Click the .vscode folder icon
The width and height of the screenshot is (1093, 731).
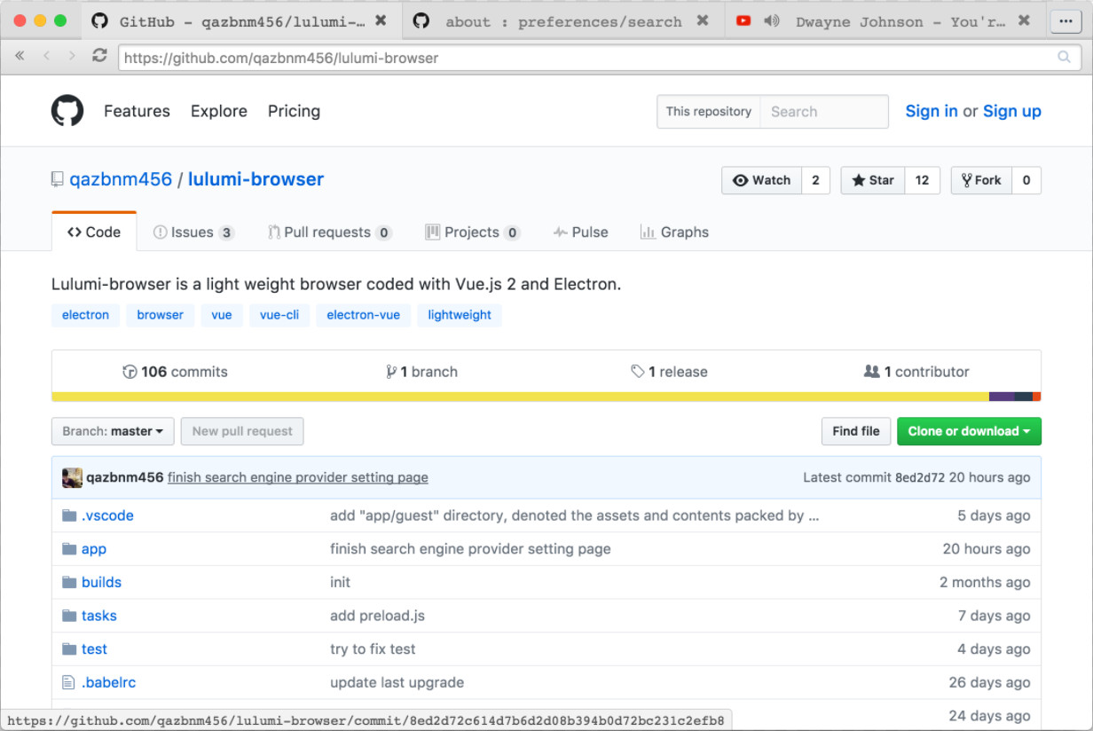[69, 515]
